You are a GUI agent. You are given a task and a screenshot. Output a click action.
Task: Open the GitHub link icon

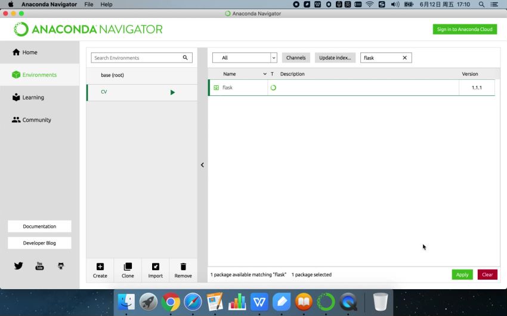(x=61, y=266)
